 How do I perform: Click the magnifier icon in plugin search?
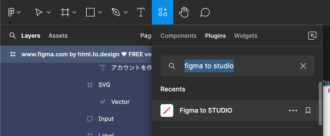172,66
